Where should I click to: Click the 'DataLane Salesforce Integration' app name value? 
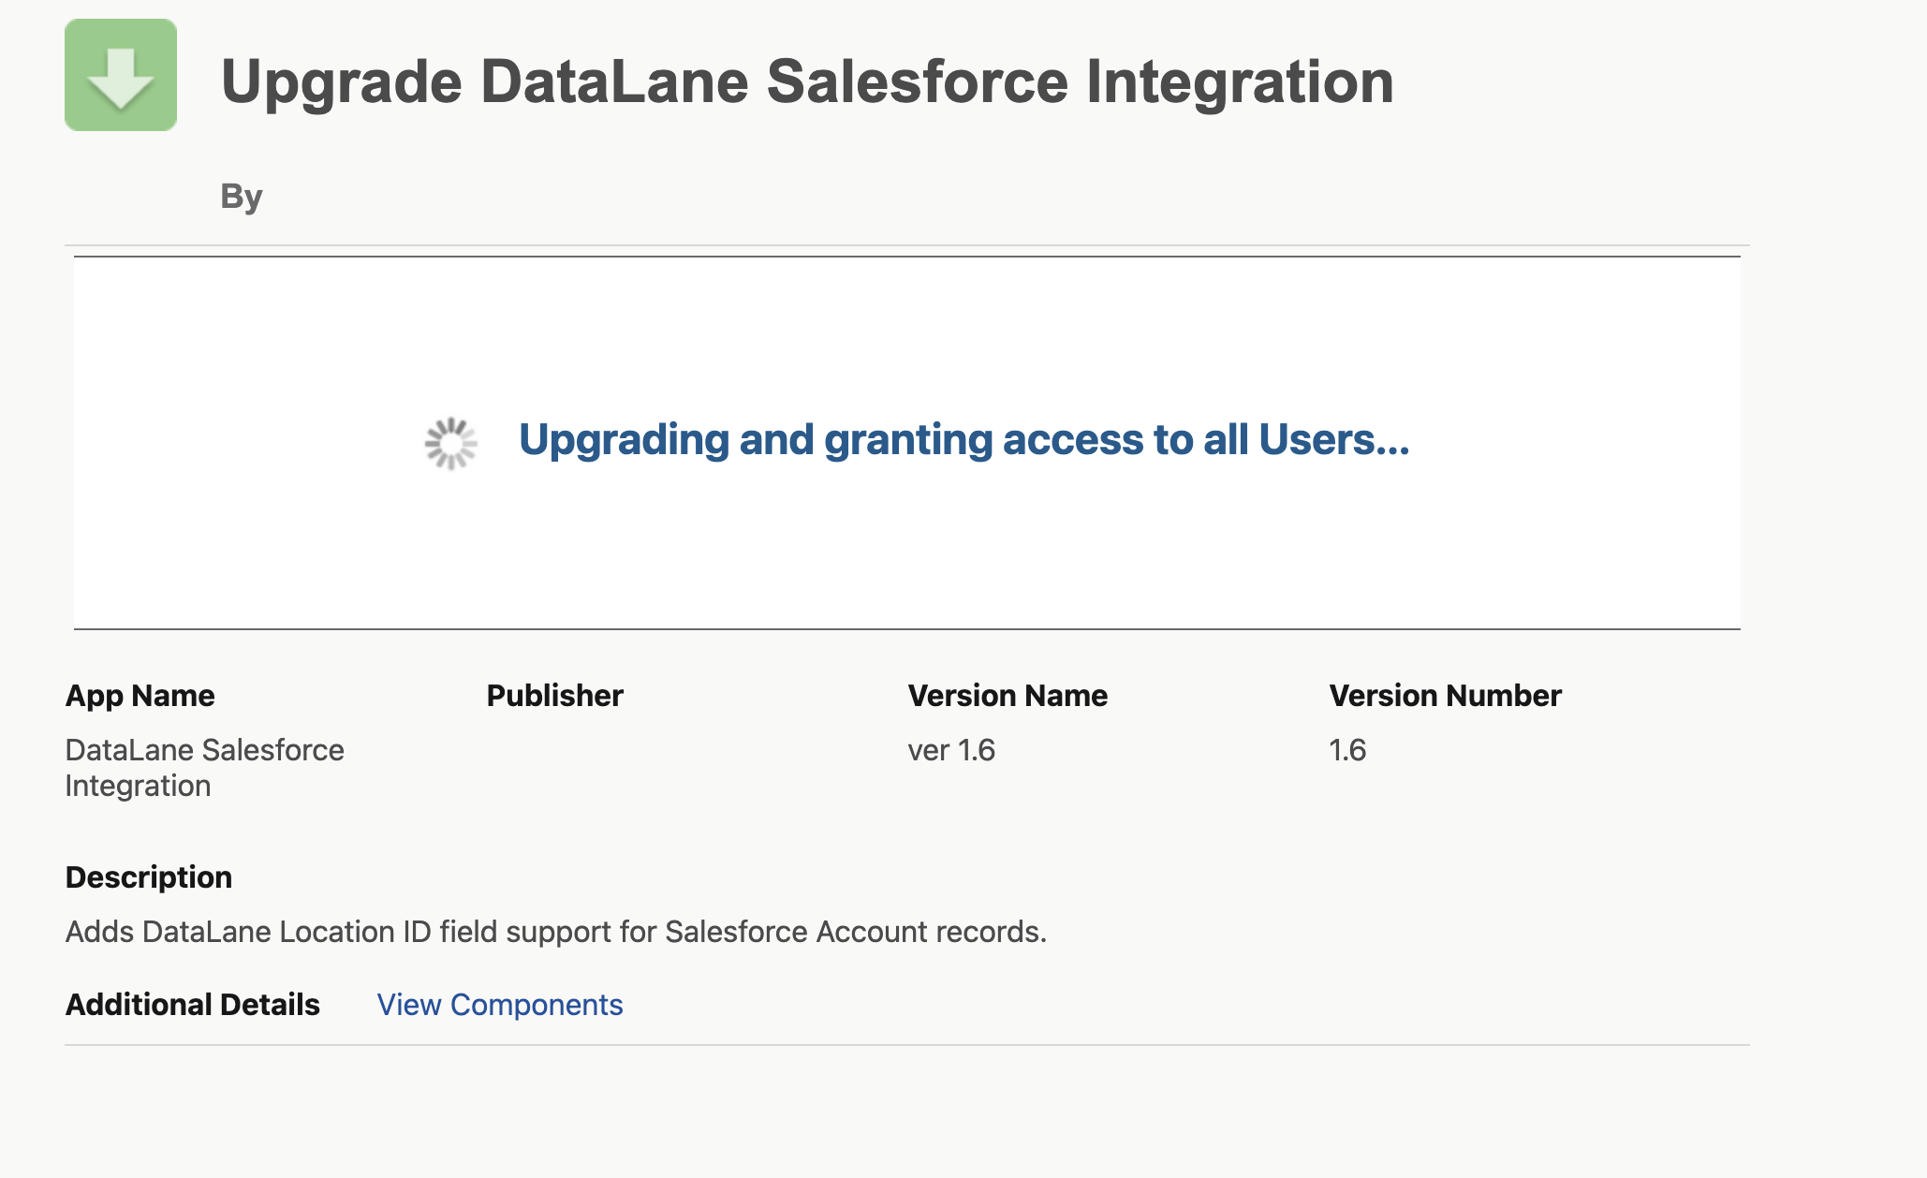(x=205, y=768)
